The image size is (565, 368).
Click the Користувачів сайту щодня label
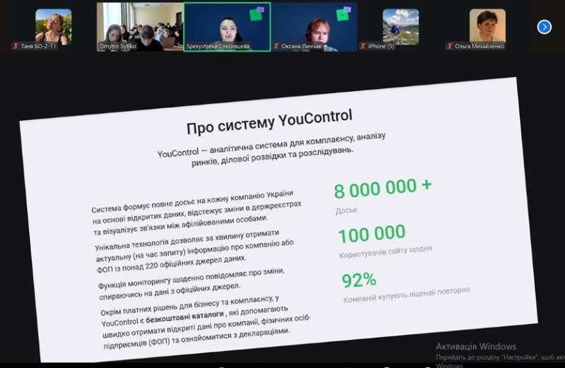point(386,251)
